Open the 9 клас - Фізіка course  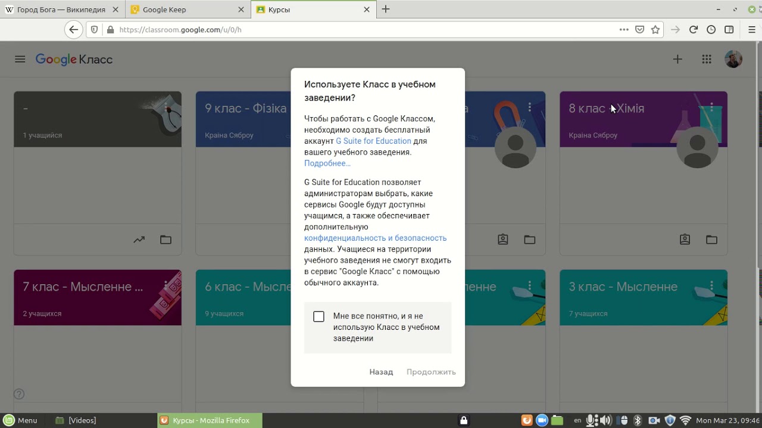click(245, 108)
